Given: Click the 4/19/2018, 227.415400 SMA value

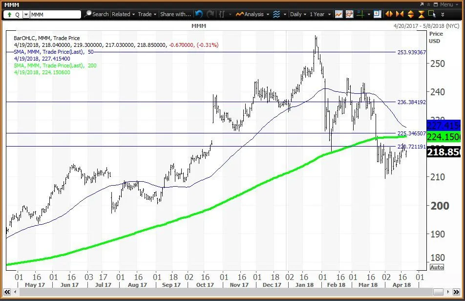Looking at the screenshot, I should pos(42,59).
